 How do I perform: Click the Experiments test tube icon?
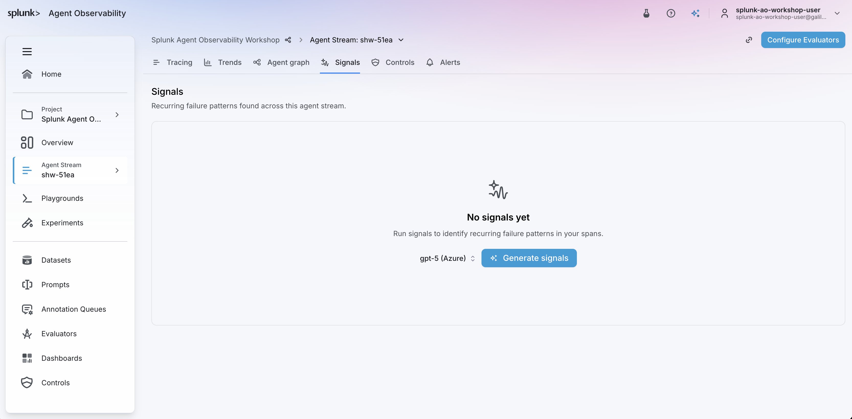27,223
